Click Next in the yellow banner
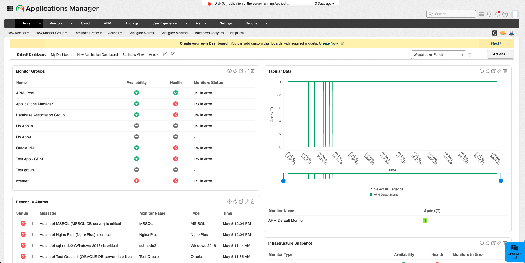The height and width of the screenshot is (263, 525). tap(496, 43)
